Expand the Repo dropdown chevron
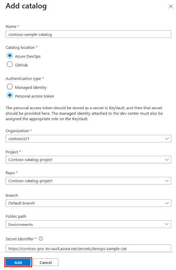Image resolution: width=176 pixels, height=270 pixels. [x=167, y=181]
